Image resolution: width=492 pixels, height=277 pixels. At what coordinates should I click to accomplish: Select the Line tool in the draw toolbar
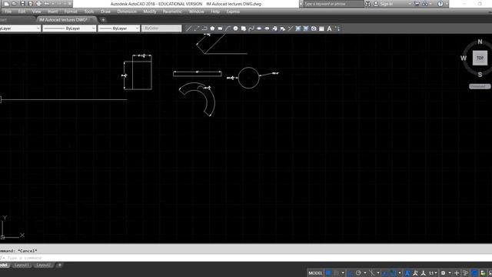[x=188, y=28]
